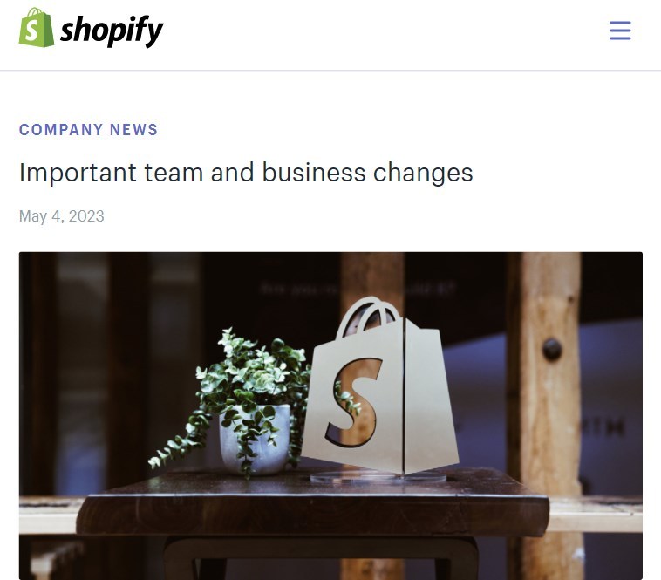This screenshot has width=661, height=580.
Task: Open the COMPANY NEWS category link
Action: 89,129
